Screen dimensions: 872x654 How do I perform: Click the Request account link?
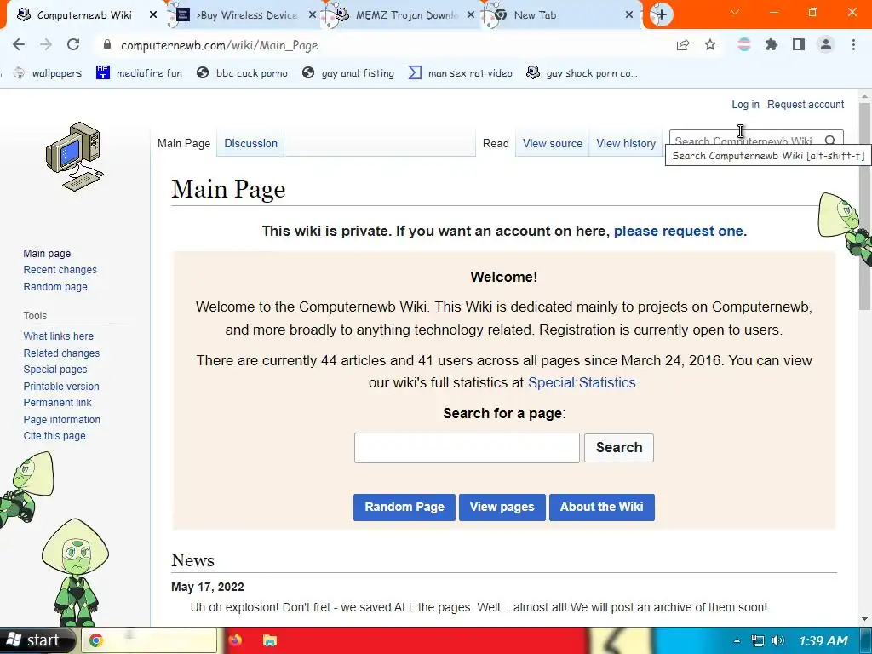point(806,105)
